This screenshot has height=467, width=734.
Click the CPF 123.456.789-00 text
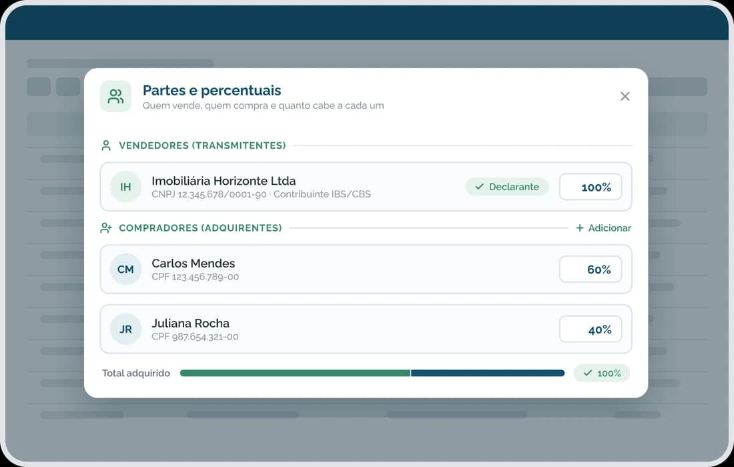196,277
